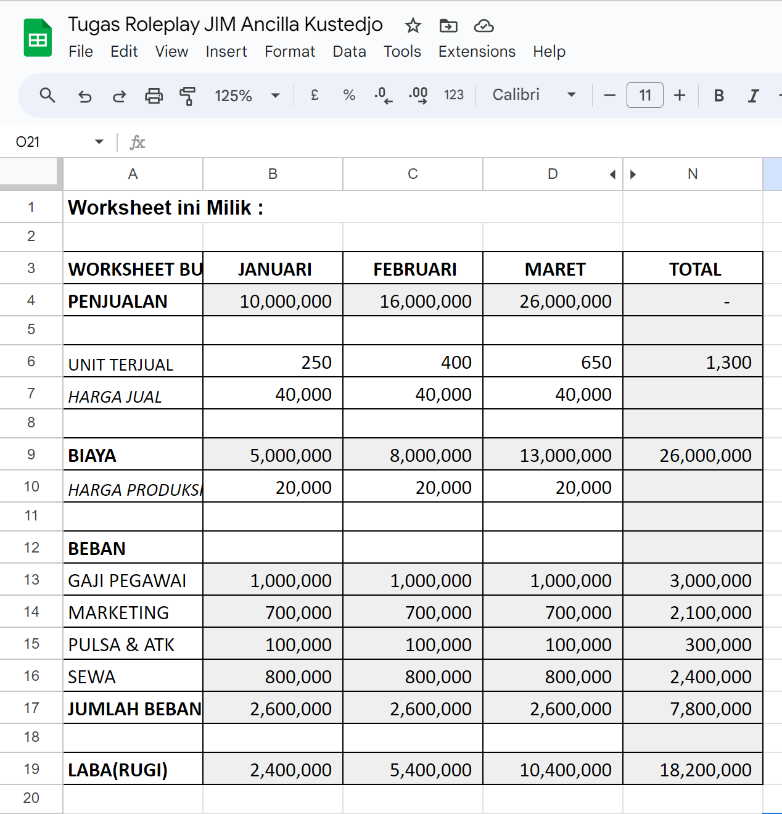Select column A header
Image resolution: width=782 pixels, height=814 pixels.
pyautogui.click(x=133, y=174)
